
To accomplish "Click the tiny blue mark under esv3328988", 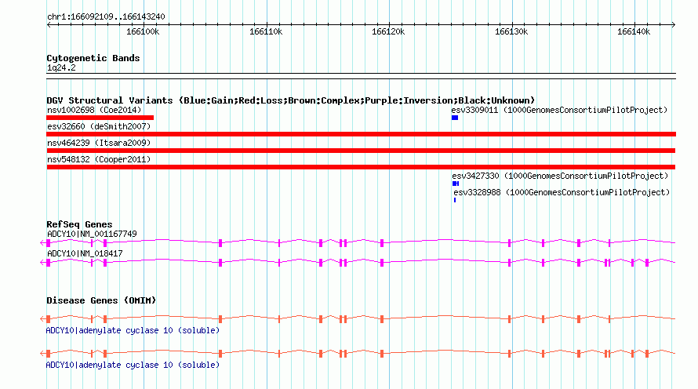I will click(455, 200).
